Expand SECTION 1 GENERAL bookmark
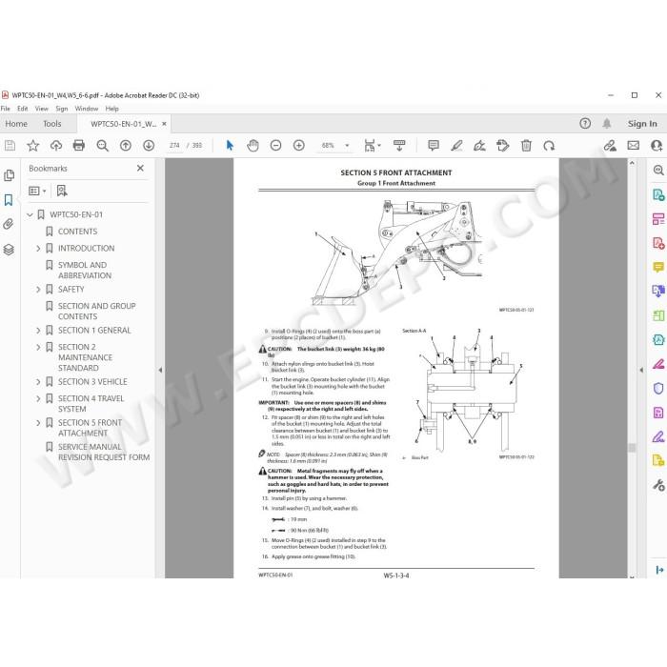Screen dimensions: 667x667 [x=38, y=331]
